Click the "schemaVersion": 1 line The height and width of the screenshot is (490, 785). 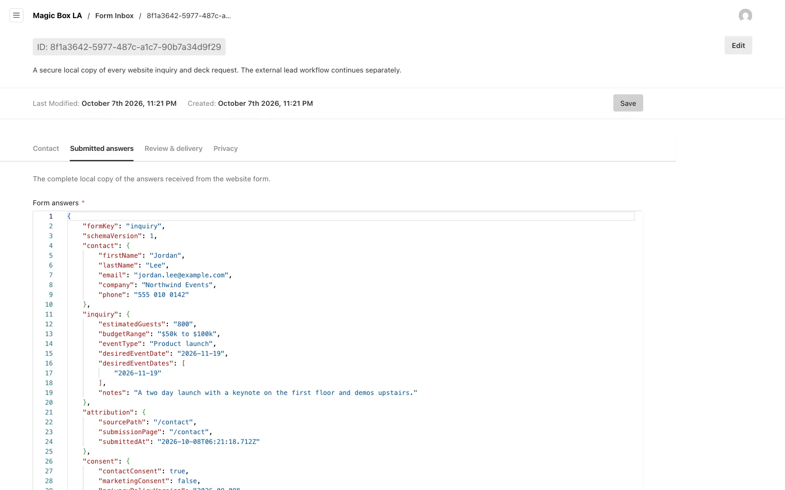120,236
